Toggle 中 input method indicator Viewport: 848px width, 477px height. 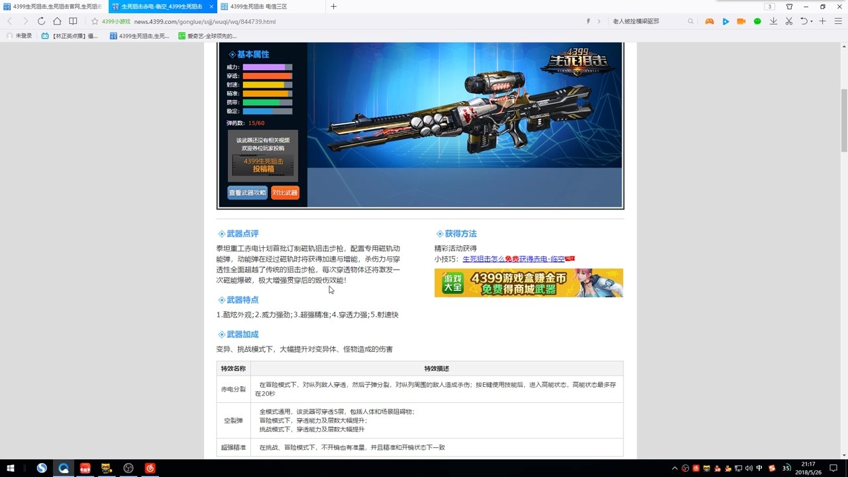[759, 468]
